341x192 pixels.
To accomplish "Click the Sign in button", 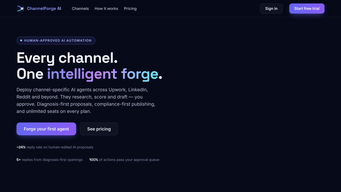I will click(x=271, y=9).
